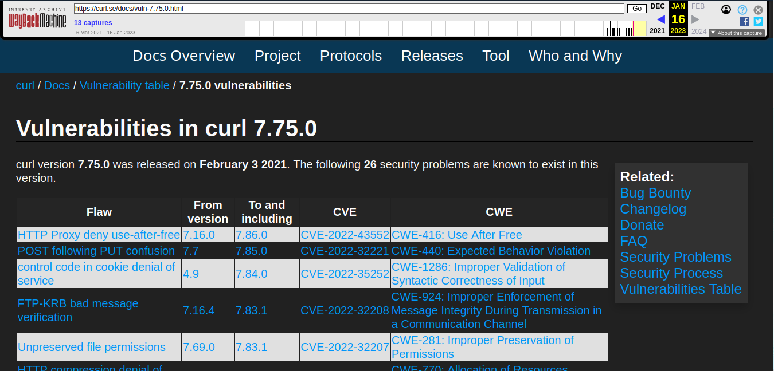This screenshot has width=774, height=371.
Task: Open the FAQ related link
Action: 634,241
